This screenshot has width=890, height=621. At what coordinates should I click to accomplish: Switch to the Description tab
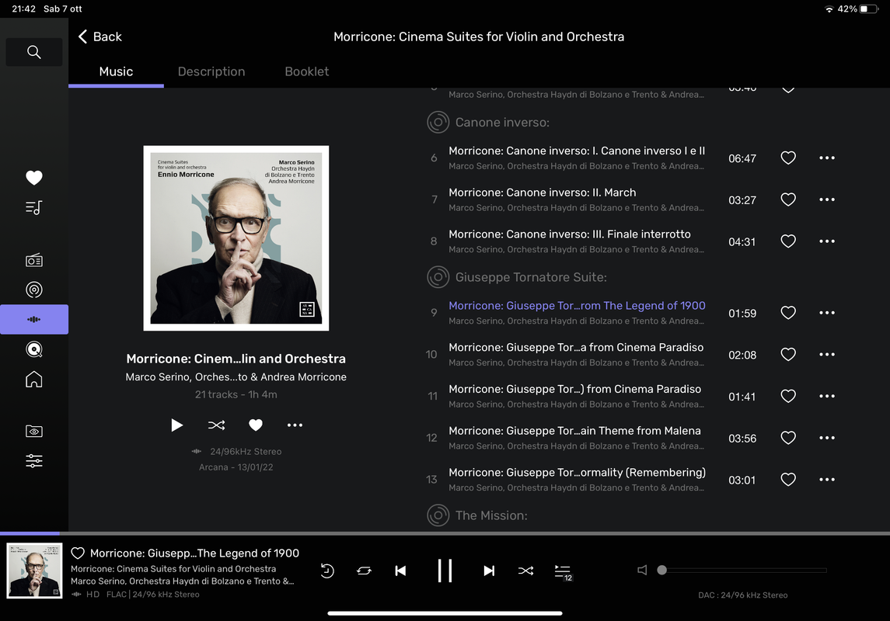pyautogui.click(x=211, y=72)
